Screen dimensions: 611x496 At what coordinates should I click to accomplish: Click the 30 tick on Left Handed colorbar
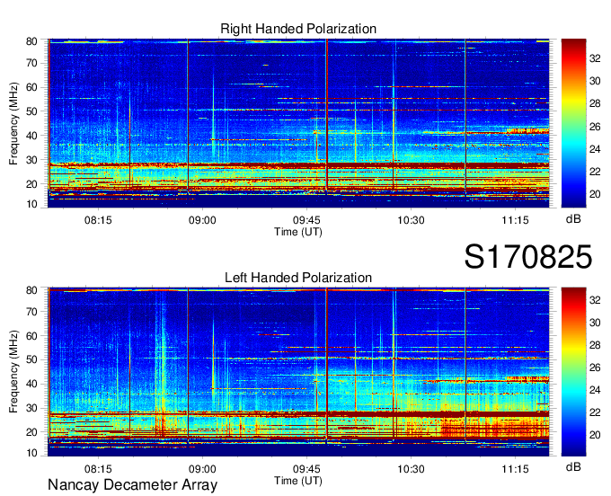pyautogui.click(x=595, y=323)
